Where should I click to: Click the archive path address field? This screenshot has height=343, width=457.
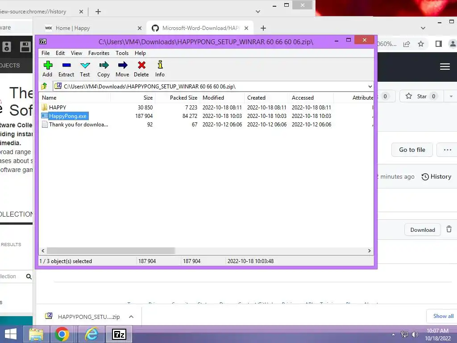tap(211, 86)
